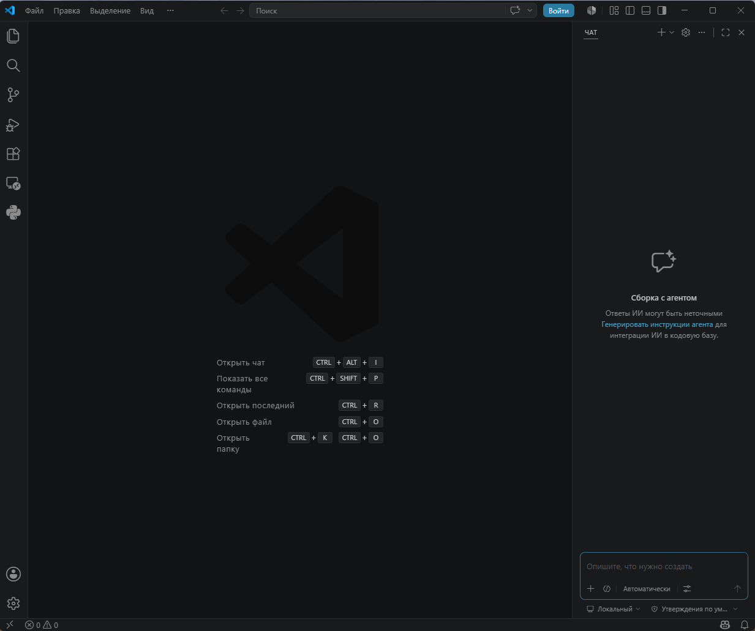Focus the Опишите, что нужно создать input
The width and height of the screenshot is (755, 631).
click(x=664, y=567)
